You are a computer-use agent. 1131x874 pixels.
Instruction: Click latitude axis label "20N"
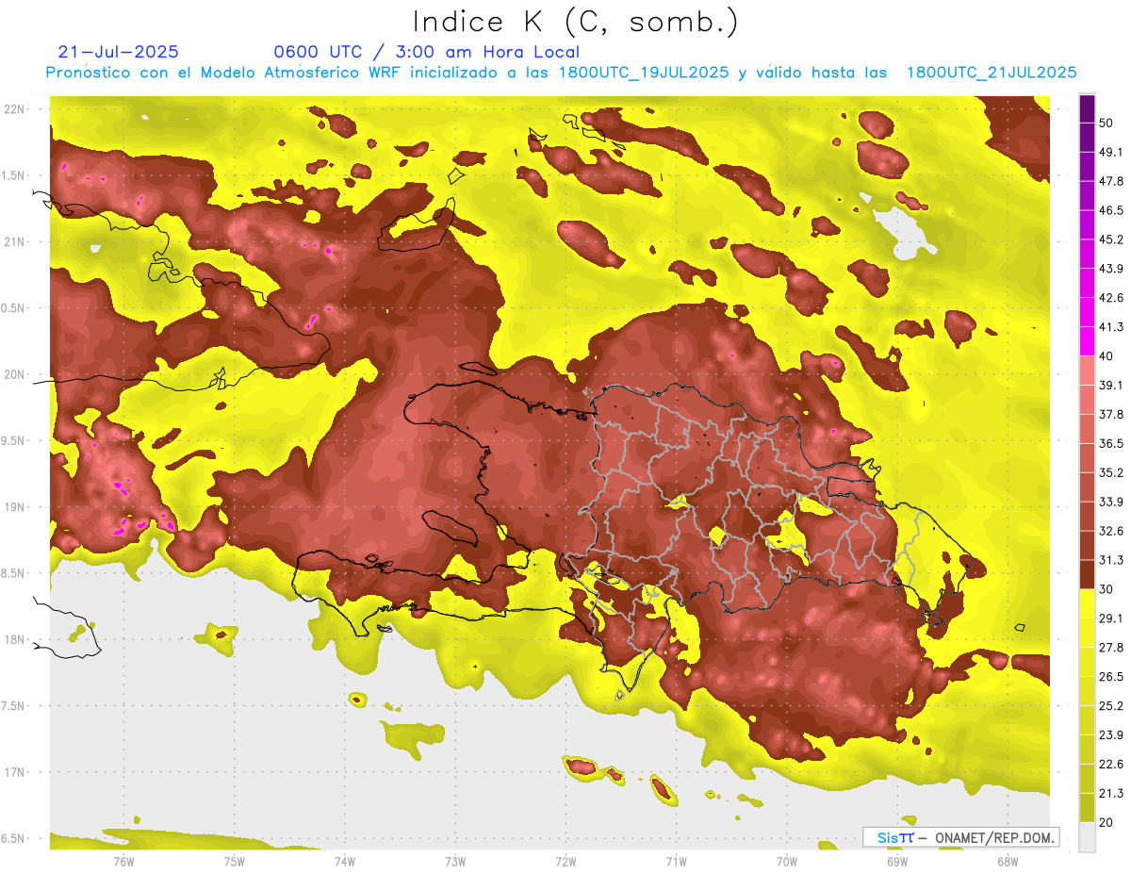[x=14, y=374]
